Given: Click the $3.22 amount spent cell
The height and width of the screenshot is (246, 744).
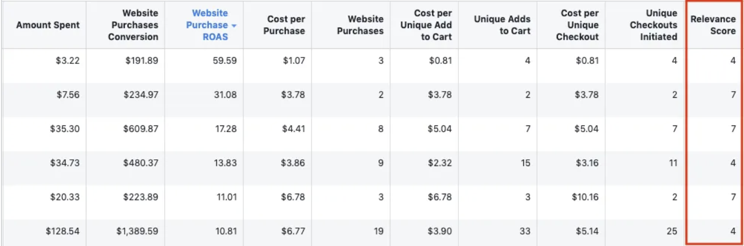Looking at the screenshot, I should click(x=68, y=61).
